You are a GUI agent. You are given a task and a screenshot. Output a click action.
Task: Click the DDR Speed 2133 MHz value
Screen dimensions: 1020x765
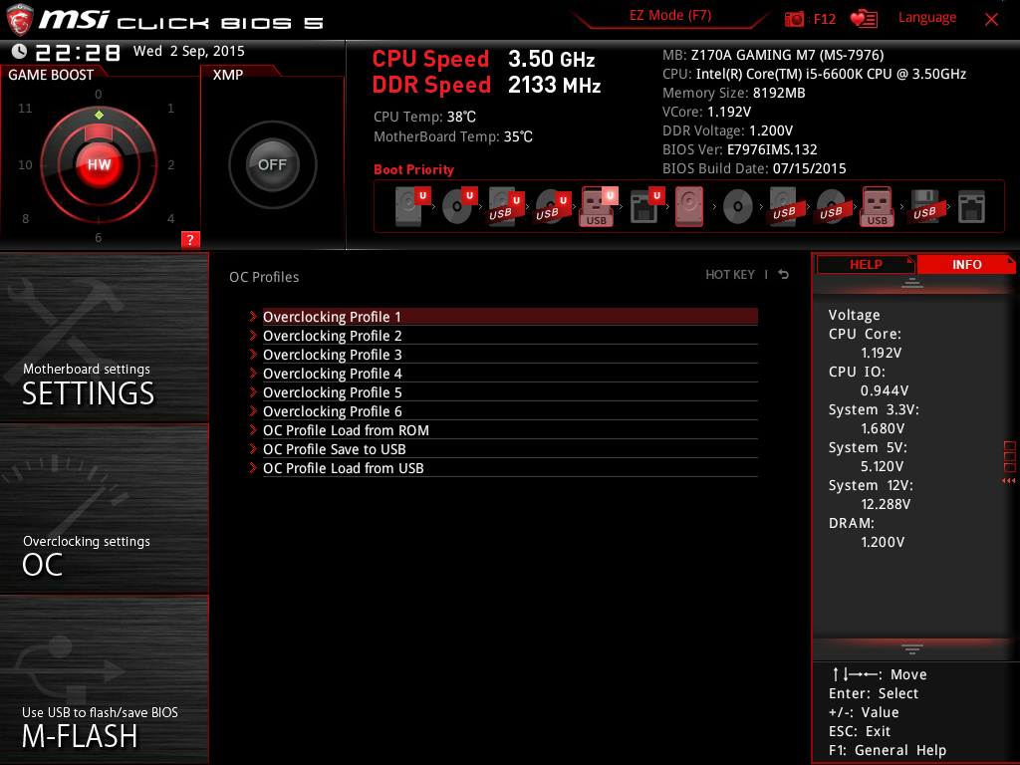pyautogui.click(x=554, y=86)
